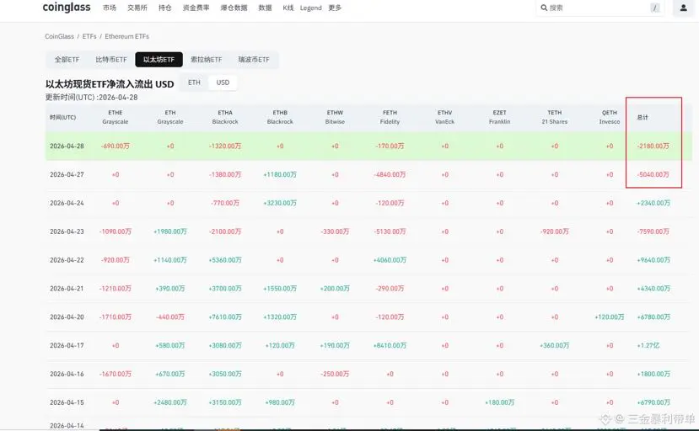Select the 瑞波币ETF tab
Screen dimensions: 699x431
coord(254,59)
